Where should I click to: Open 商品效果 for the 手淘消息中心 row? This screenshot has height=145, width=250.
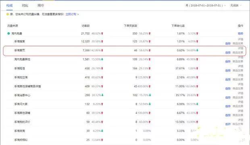click(x=238, y=97)
